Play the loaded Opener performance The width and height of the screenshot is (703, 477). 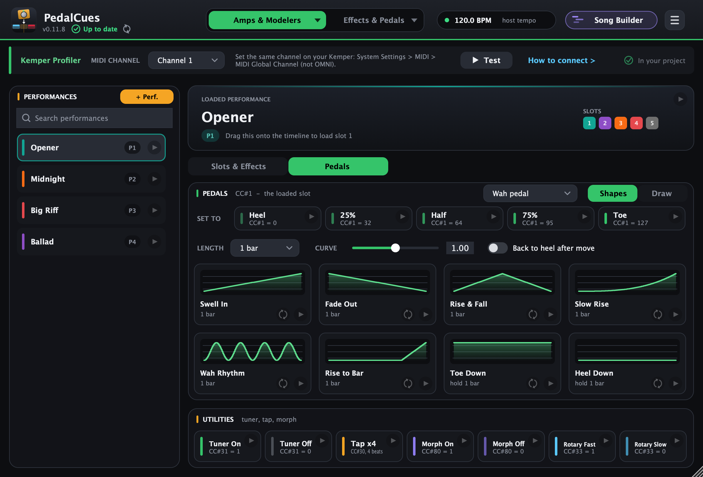680,99
